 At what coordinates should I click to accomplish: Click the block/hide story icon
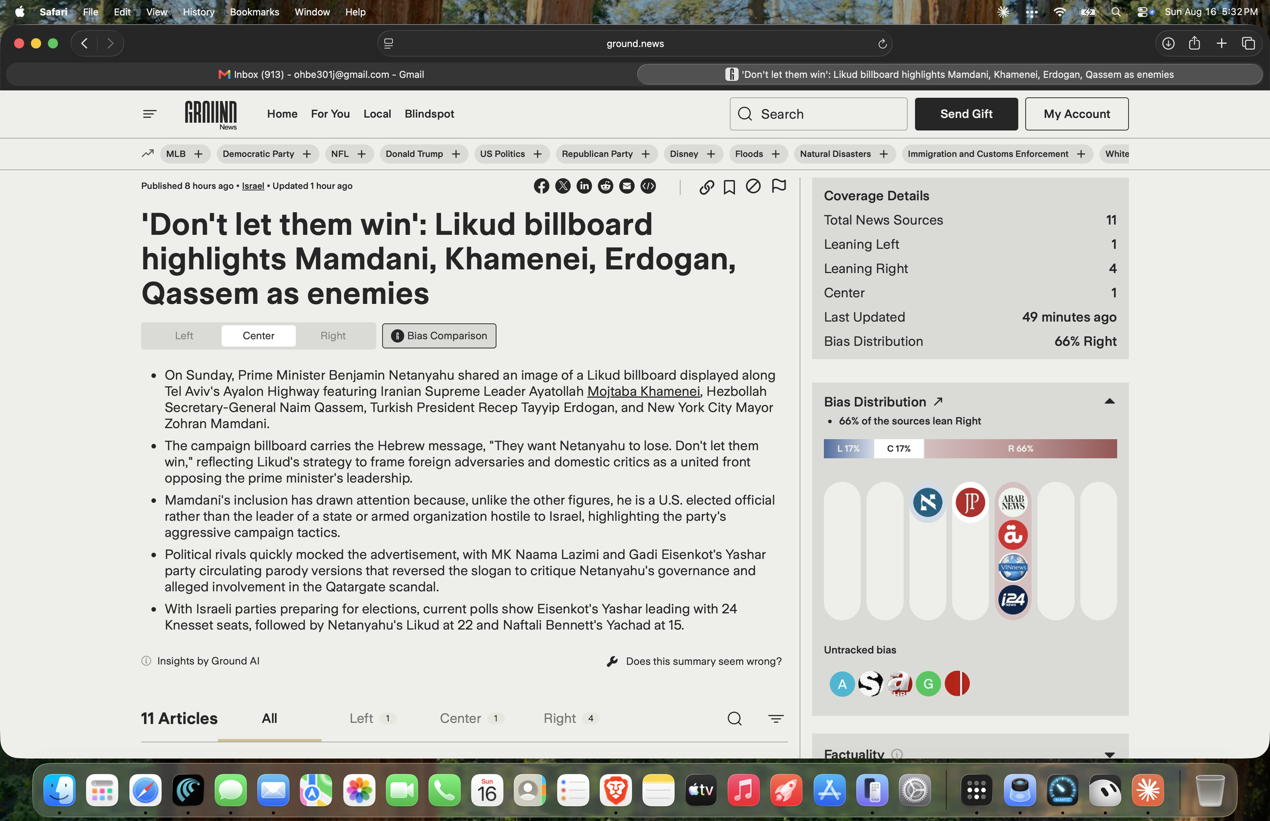coord(753,186)
